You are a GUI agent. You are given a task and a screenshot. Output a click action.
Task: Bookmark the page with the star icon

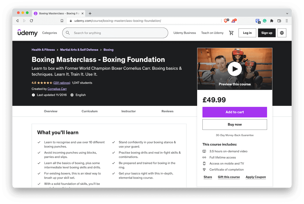[62, 21]
